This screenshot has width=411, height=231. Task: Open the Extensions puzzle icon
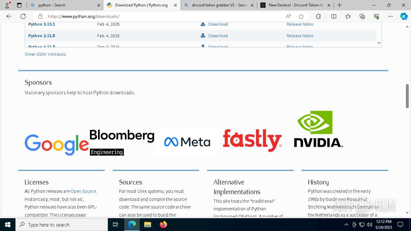[318, 16]
